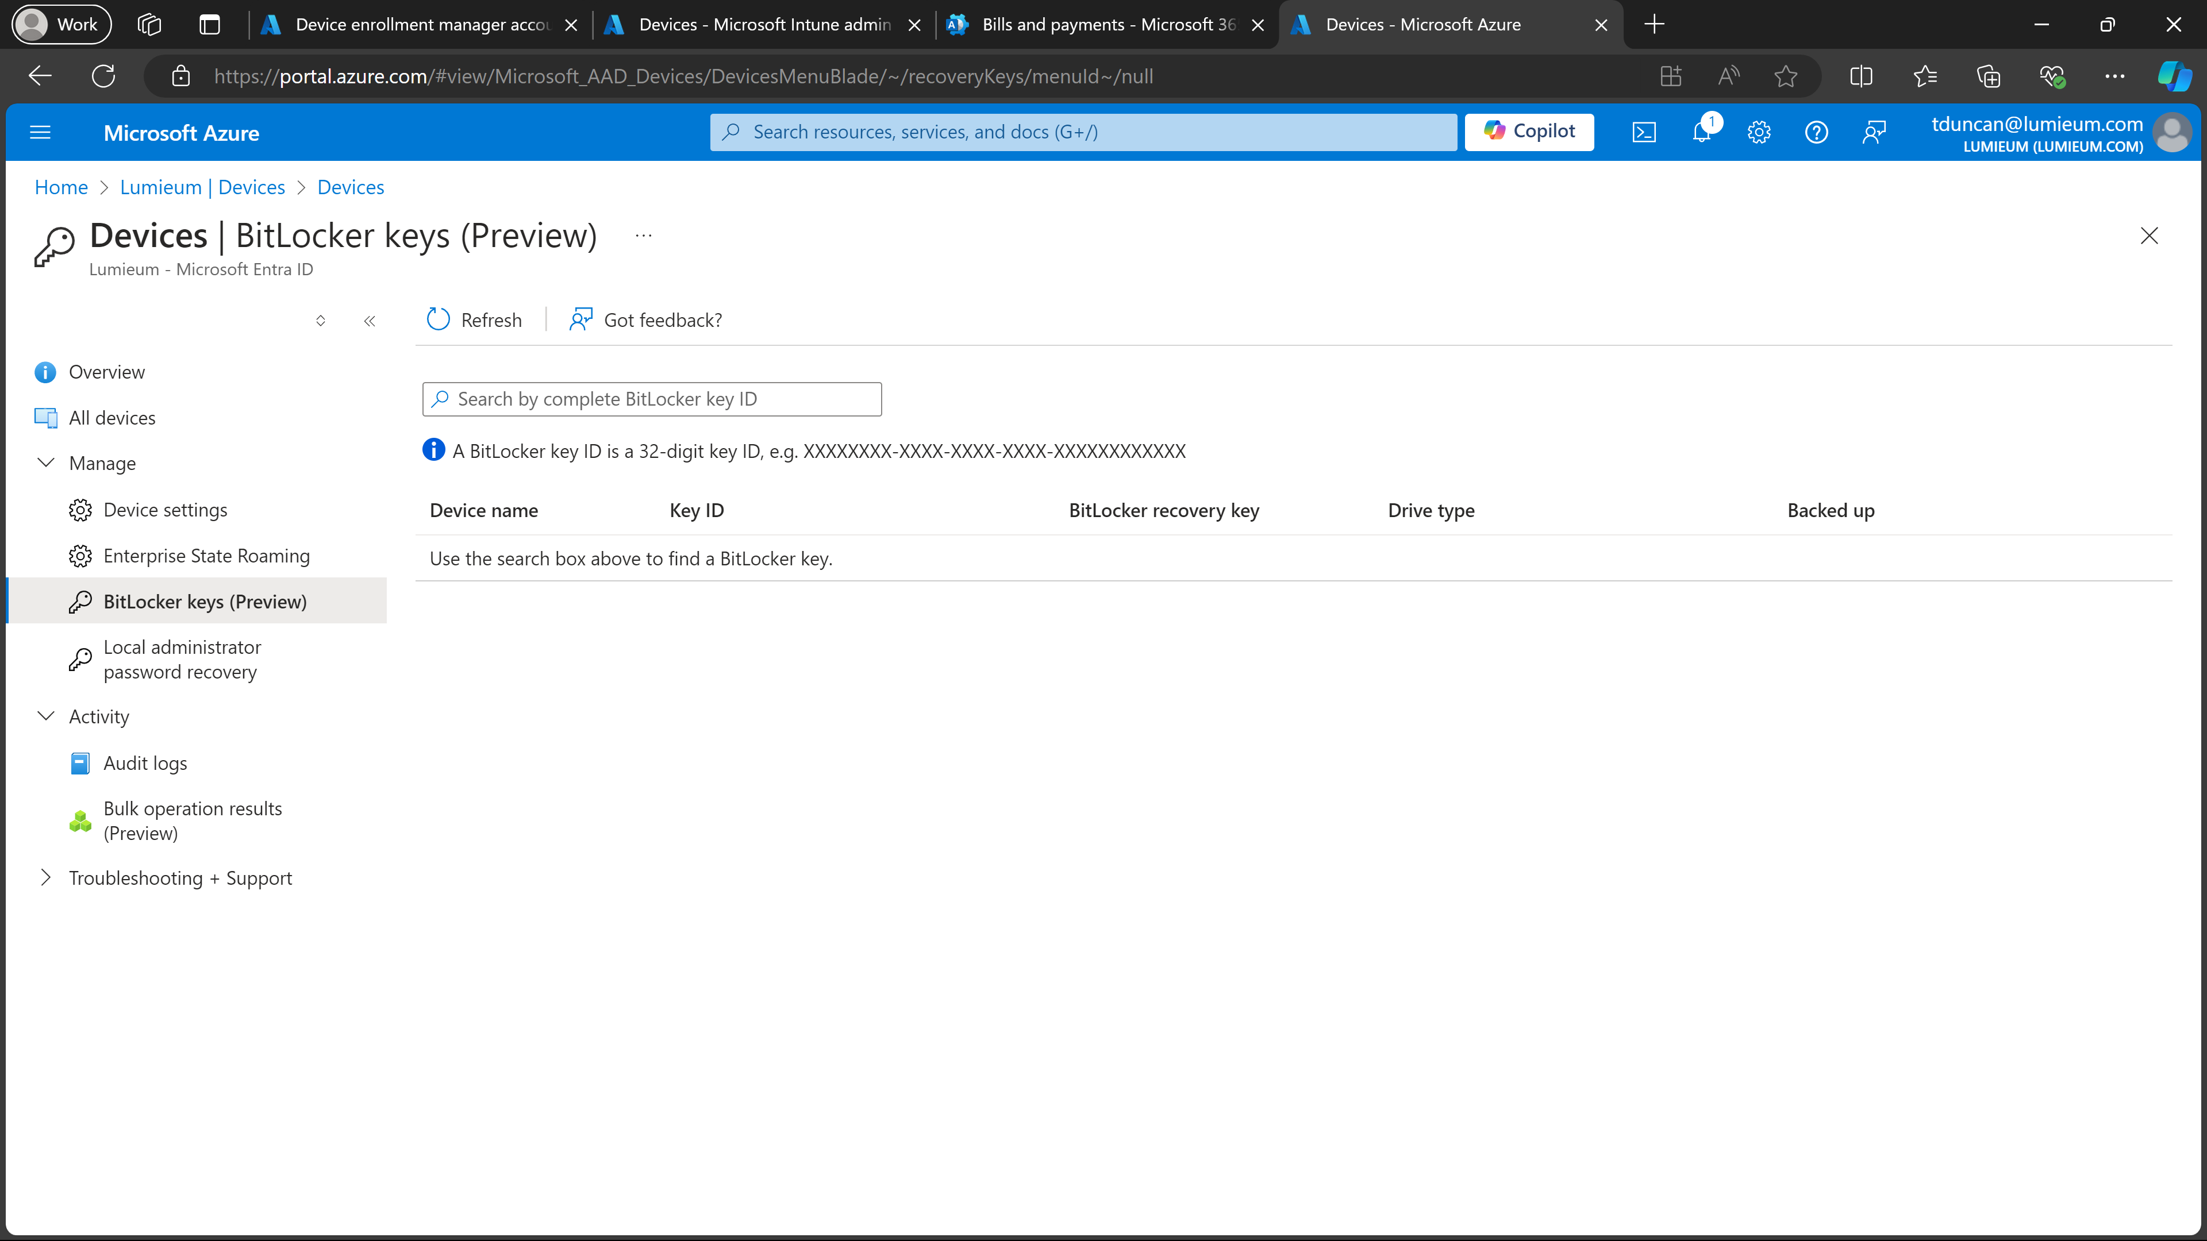Collapse the Activity section
The width and height of the screenshot is (2207, 1241).
point(46,716)
